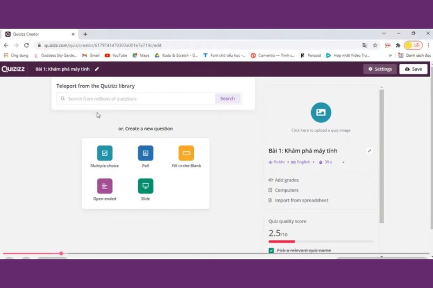Reload the page
The width and height of the screenshot is (433, 288).
click(27, 45)
